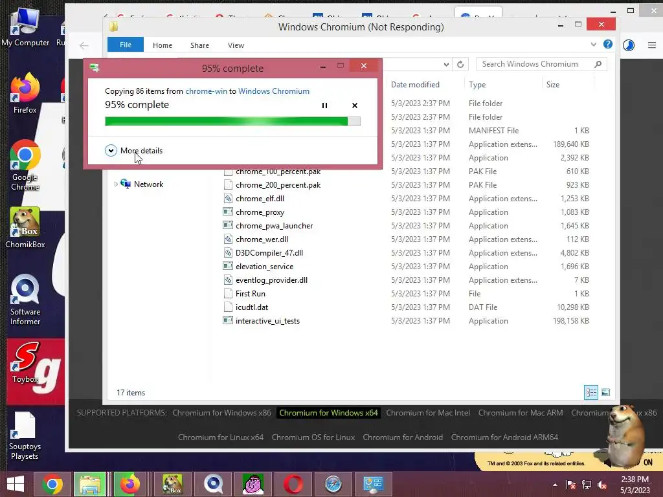Select D3DCompiler_47.dll file
The height and width of the screenshot is (497, 663).
(269, 253)
